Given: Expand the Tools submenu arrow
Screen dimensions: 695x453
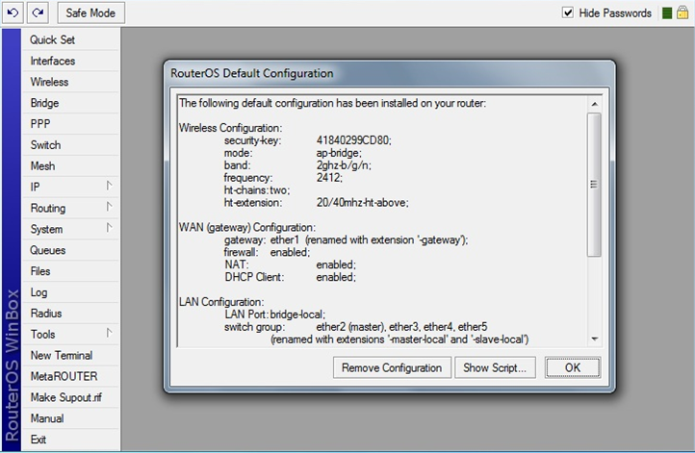Looking at the screenshot, I should (109, 333).
